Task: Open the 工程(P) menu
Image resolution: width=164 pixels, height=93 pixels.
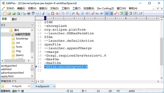Action: coord(66,8)
